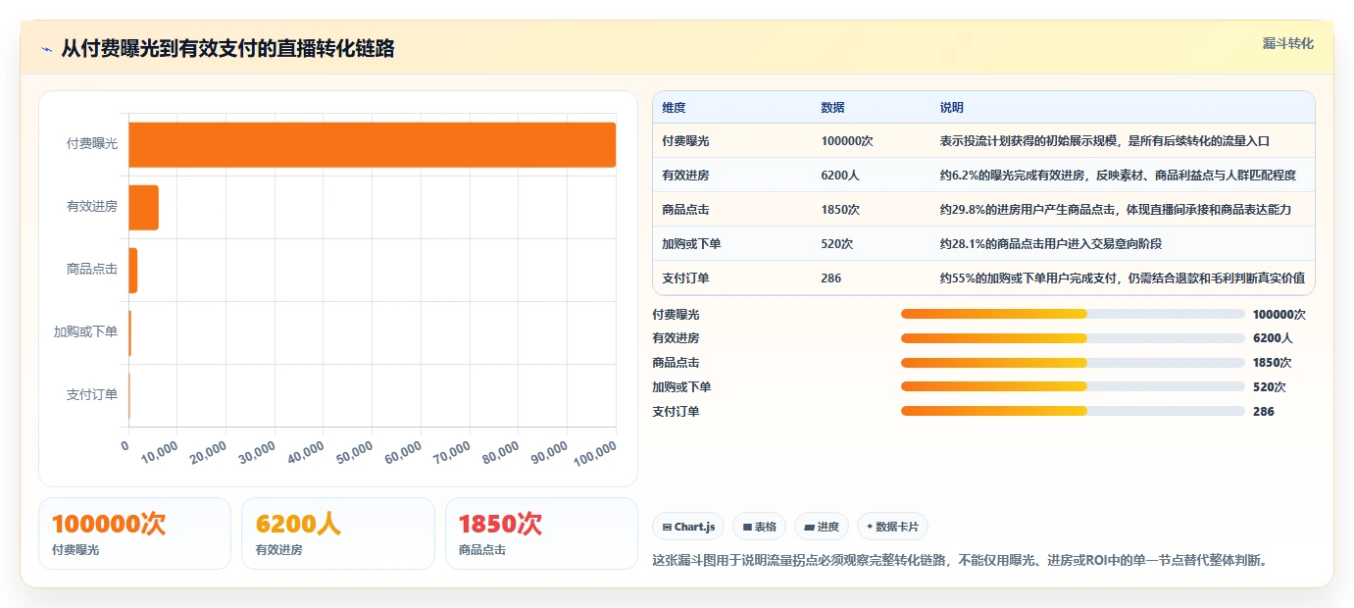The image size is (1354, 608).
Task: Click the description starting 约28.1%的商品点击
Action: (x=1051, y=243)
